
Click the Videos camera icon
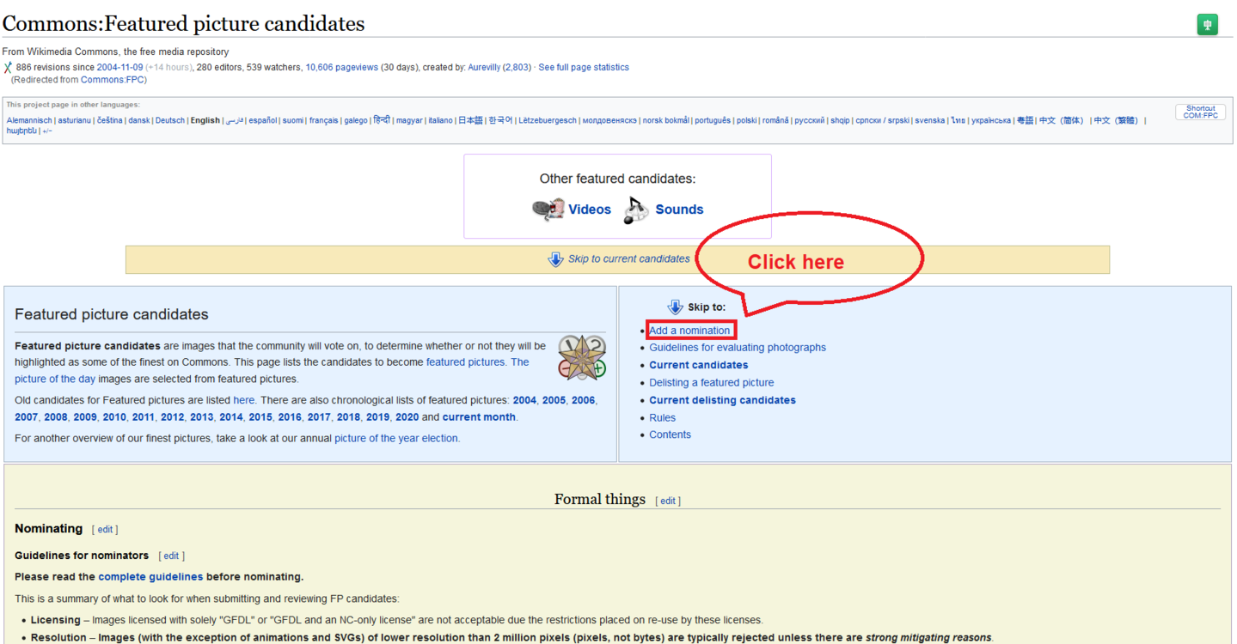548,210
